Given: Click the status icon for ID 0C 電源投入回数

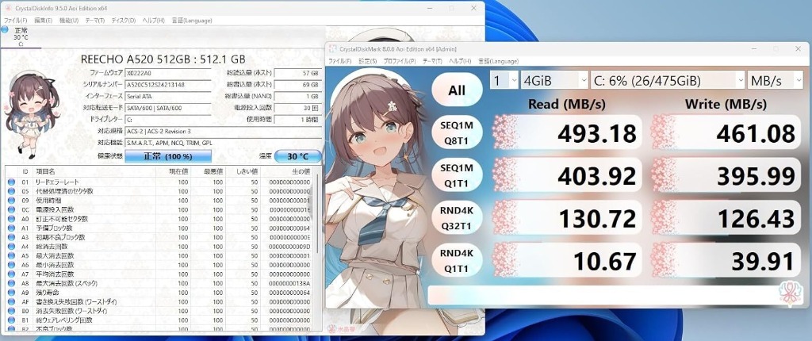Looking at the screenshot, I should 11,209.
